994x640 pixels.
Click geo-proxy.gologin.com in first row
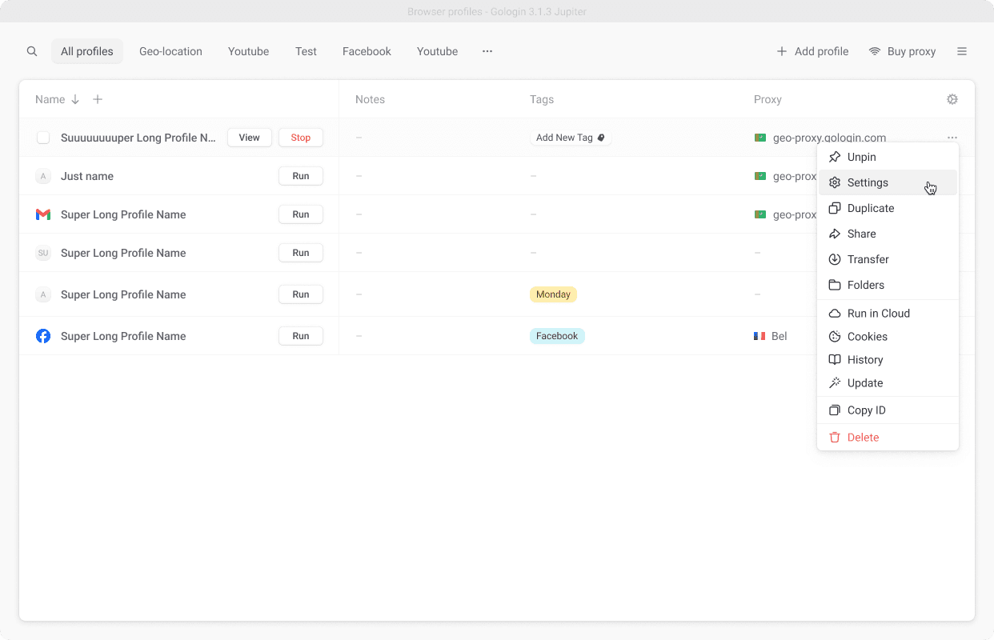[x=829, y=138]
